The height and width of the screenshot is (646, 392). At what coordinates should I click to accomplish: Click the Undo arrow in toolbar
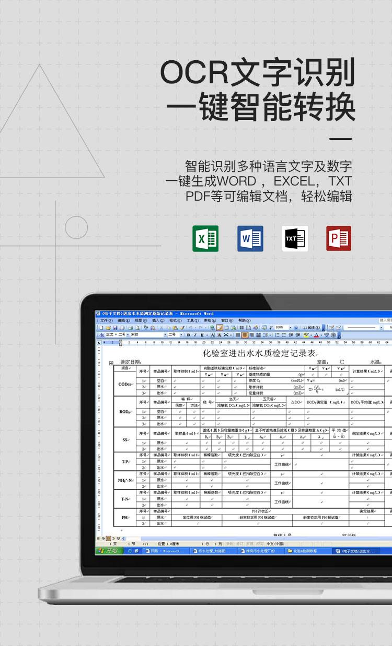191,327
